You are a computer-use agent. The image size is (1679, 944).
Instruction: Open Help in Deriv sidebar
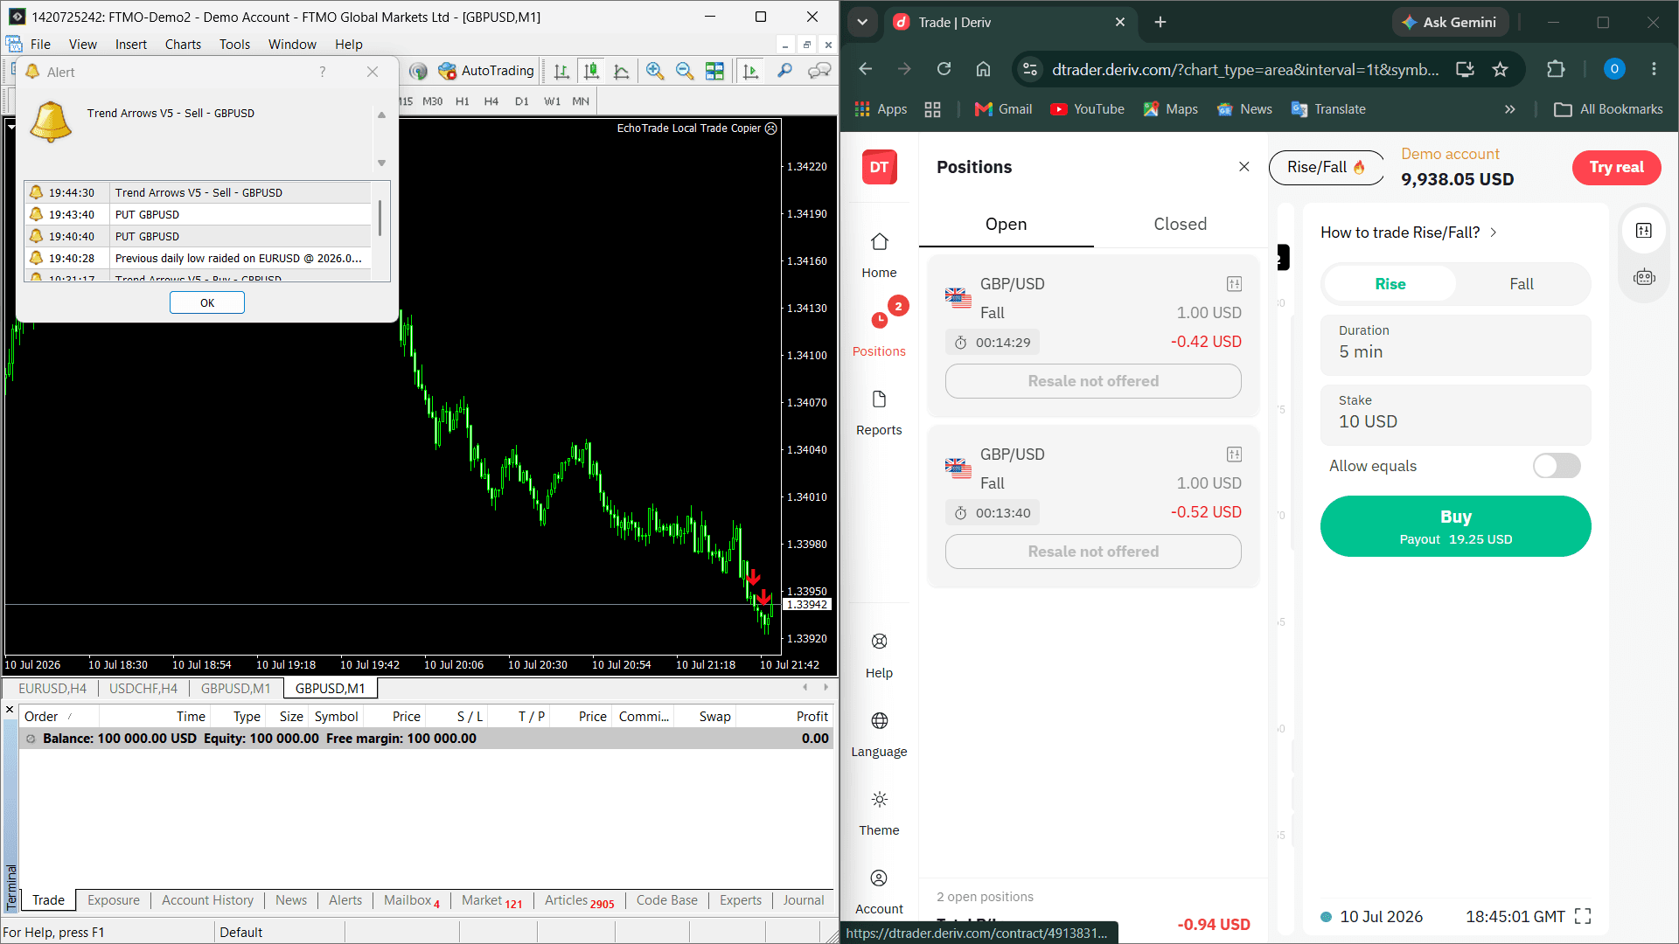coord(879,656)
